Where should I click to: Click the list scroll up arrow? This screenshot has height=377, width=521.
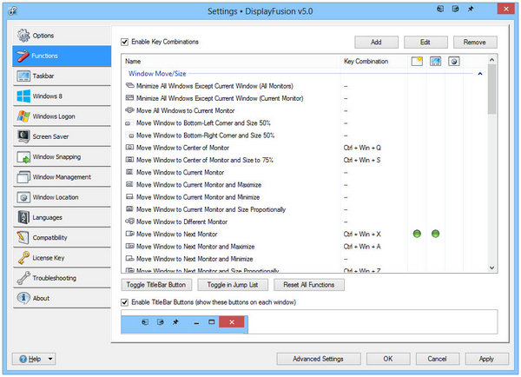point(492,60)
